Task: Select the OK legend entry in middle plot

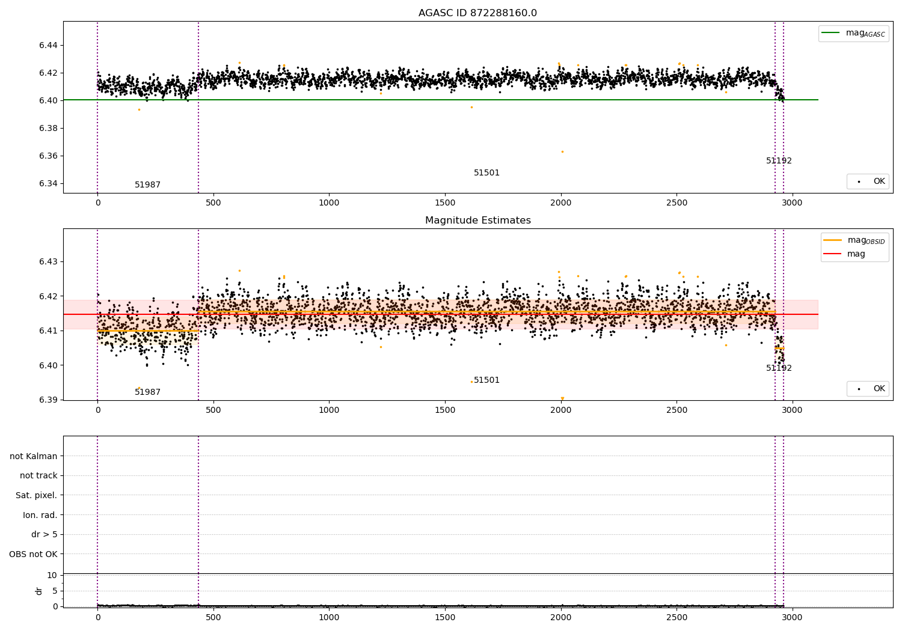Action: click(x=868, y=389)
